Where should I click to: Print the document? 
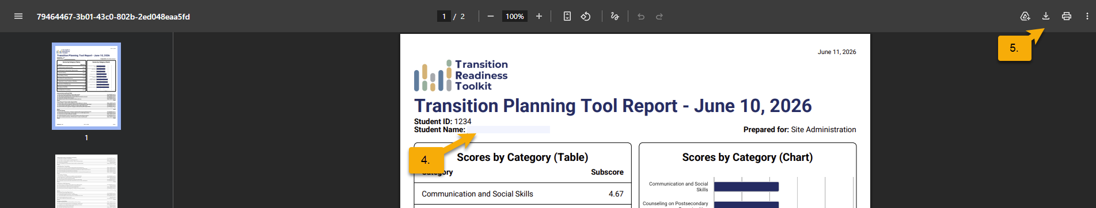click(x=1067, y=16)
